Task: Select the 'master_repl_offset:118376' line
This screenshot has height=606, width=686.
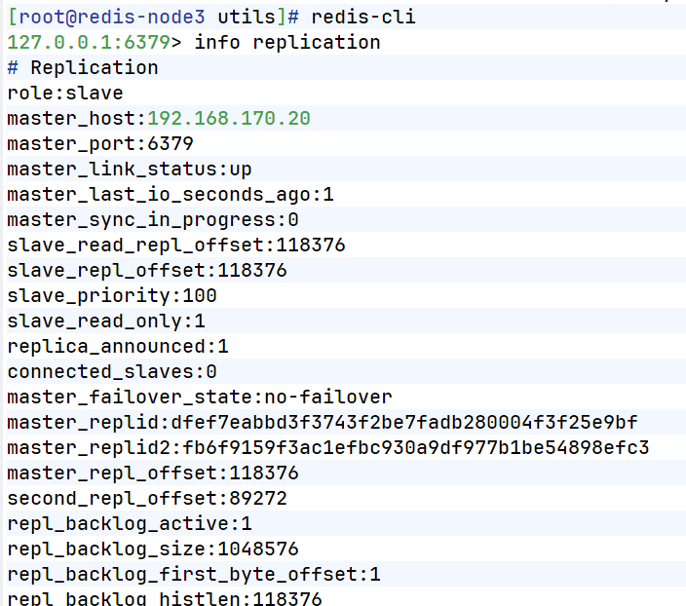Action: 153,473
